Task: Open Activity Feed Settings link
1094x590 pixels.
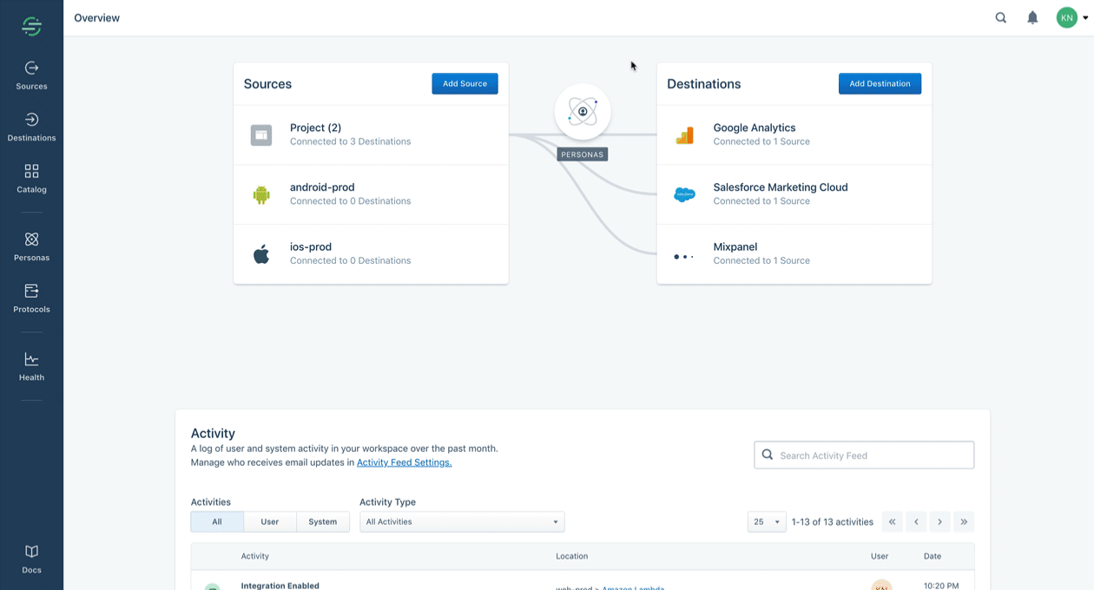Action: 405,462
